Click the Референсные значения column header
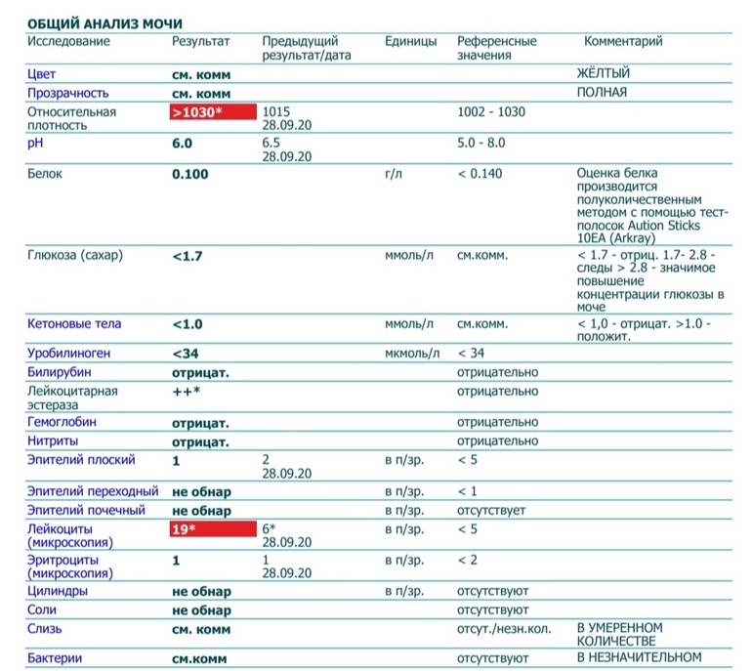Viewport: 752px width, 671px height. tap(497, 49)
